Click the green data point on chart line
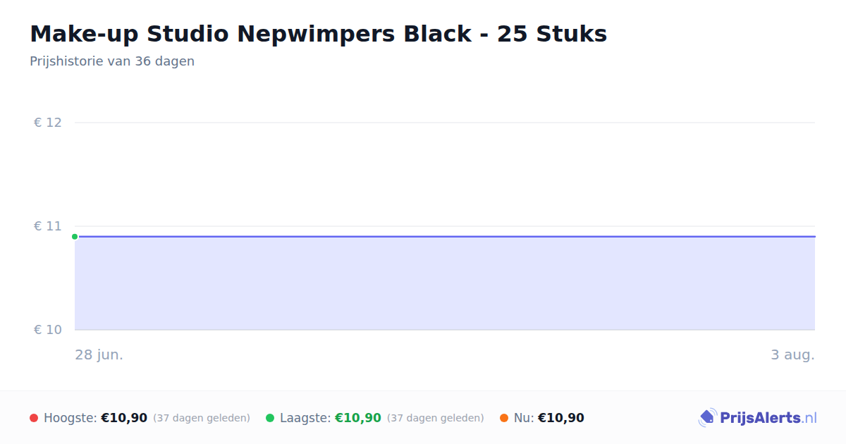 (75, 237)
